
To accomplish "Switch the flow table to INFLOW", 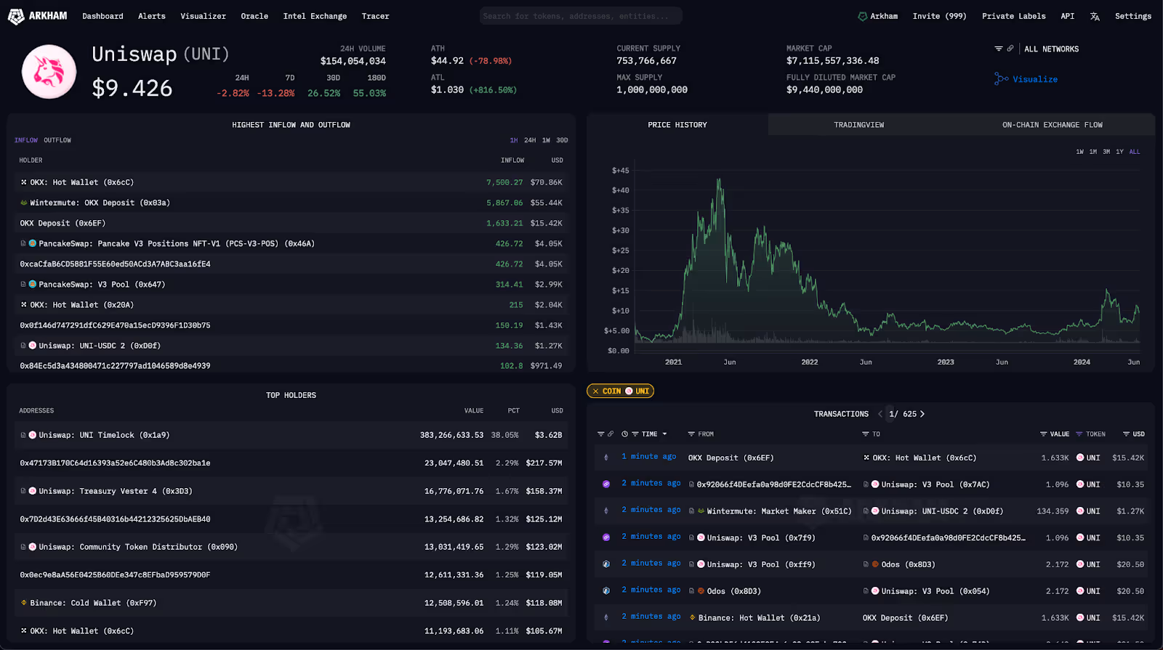I will click(x=26, y=140).
